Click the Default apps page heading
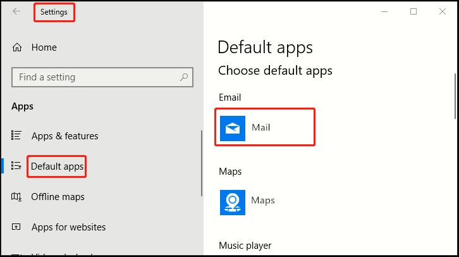This screenshot has width=459, height=257. [265, 47]
